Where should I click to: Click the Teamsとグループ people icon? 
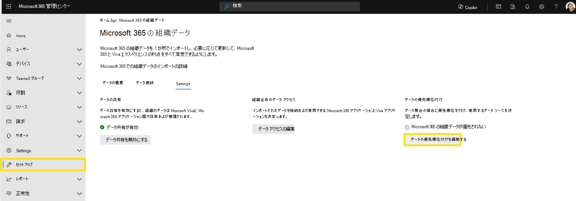pos(9,78)
